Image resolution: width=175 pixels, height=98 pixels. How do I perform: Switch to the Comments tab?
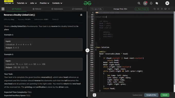pos(77,9)
